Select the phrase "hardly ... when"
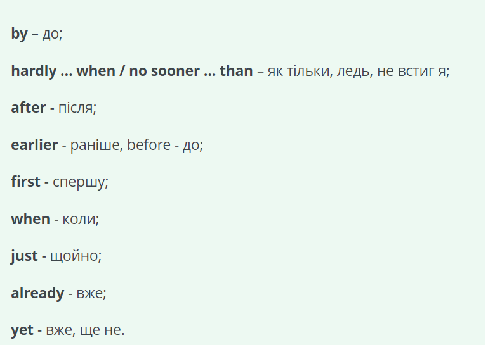The height and width of the screenshot is (345, 495). (63, 71)
